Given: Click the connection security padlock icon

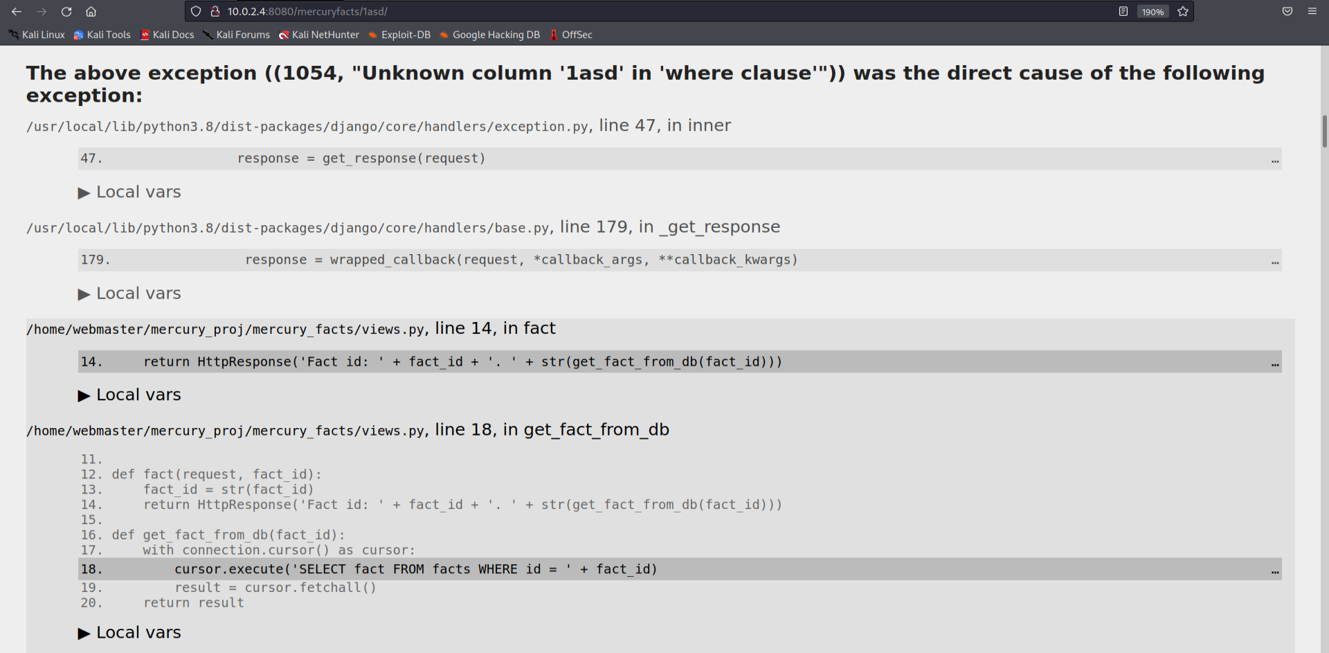Looking at the screenshot, I should [x=215, y=12].
